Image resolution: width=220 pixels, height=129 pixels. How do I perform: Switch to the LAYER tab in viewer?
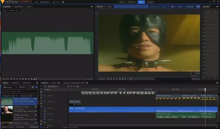pyautogui.click(x=109, y=7)
